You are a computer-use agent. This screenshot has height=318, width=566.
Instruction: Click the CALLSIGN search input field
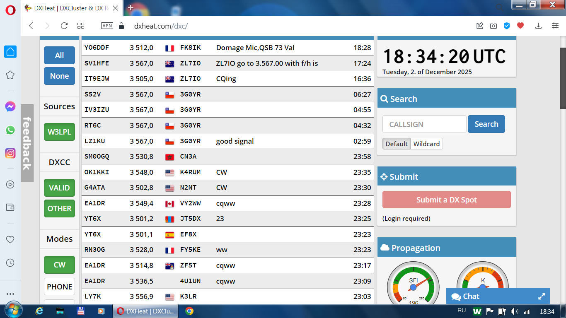coord(424,124)
